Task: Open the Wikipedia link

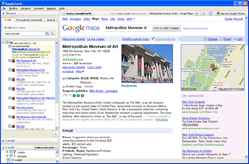Action: pyautogui.click(x=162, y=119)
